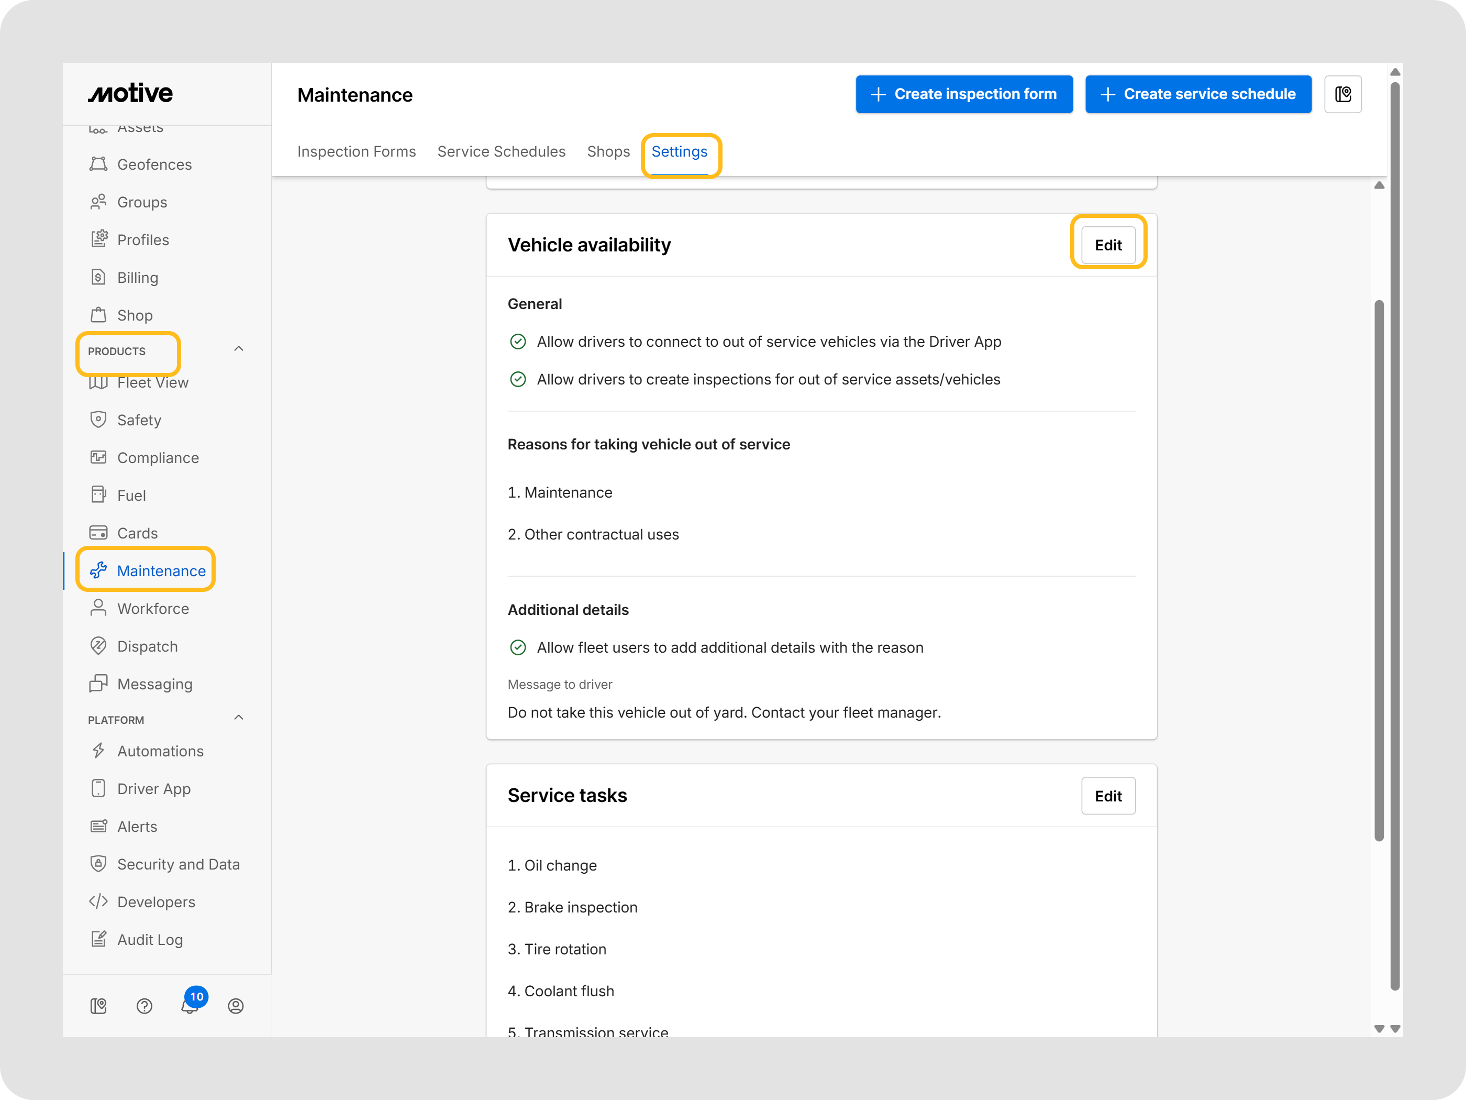This screenshot has width=1466, height=1100.
Task: Open the Safety product
Action: pos(125,421)
